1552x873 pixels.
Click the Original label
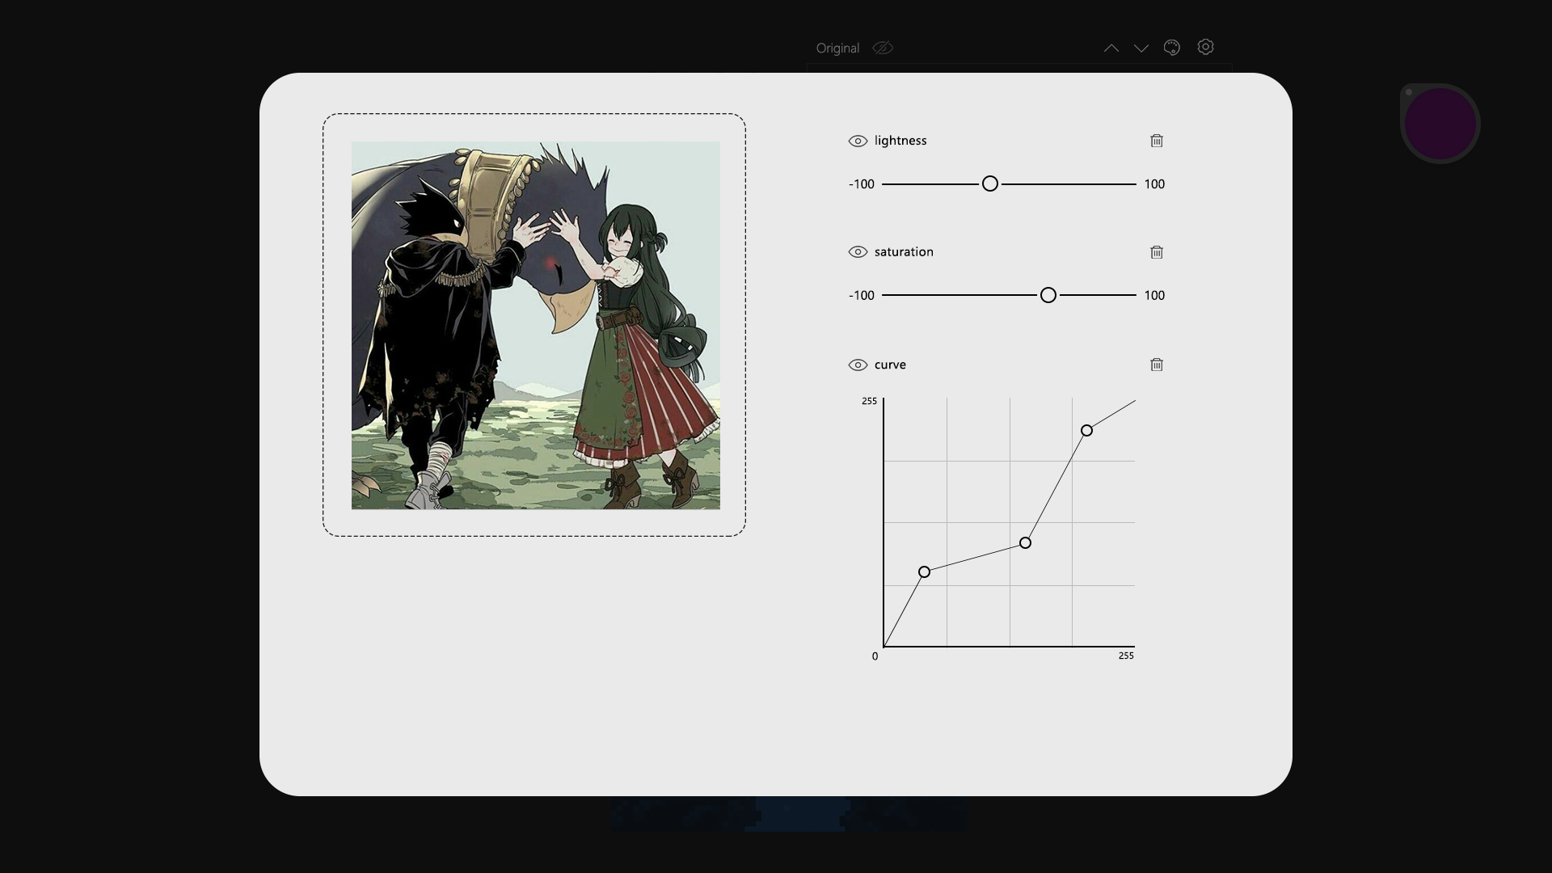[837, 48]
